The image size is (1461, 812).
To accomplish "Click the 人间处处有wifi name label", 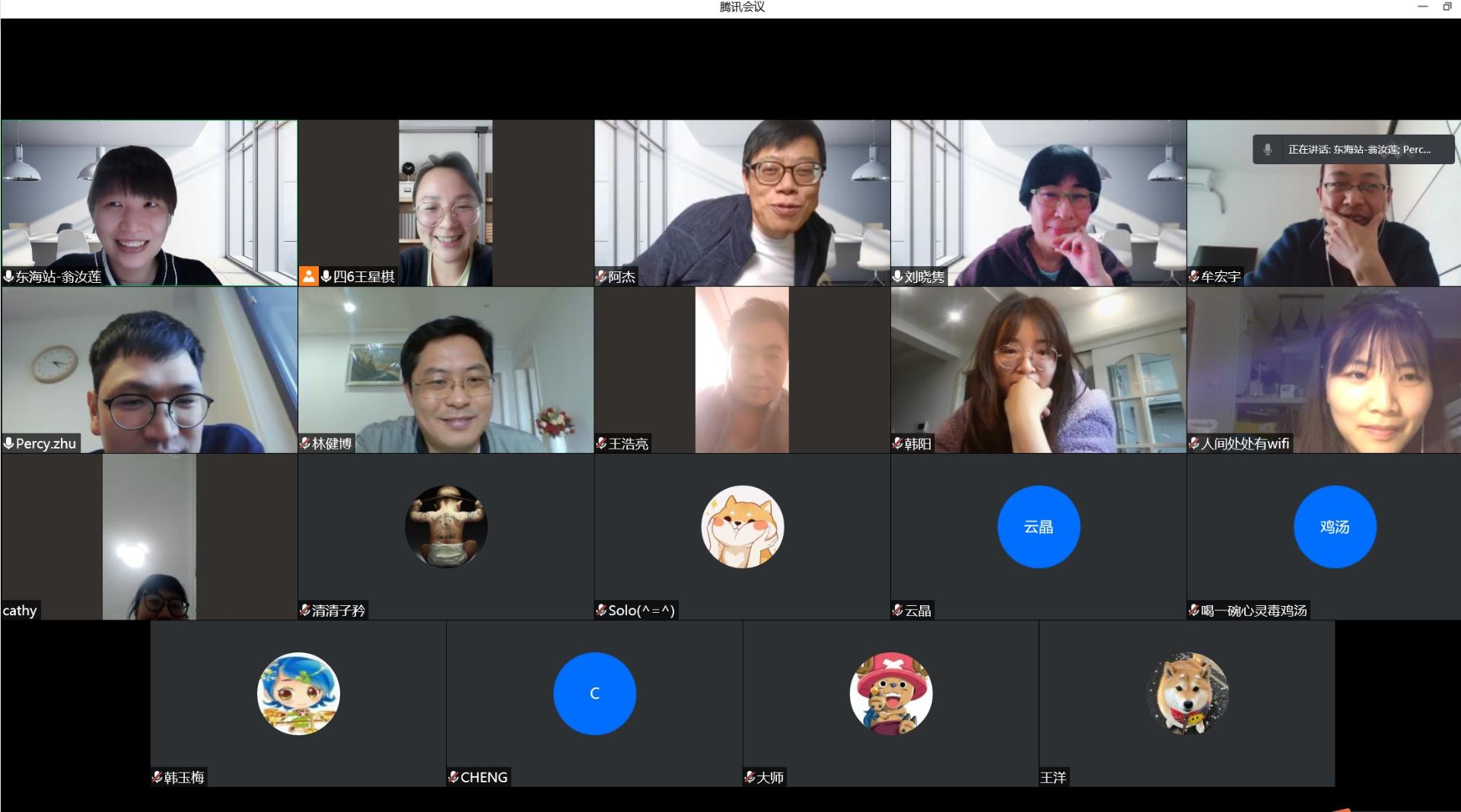I will (1245, 443).
